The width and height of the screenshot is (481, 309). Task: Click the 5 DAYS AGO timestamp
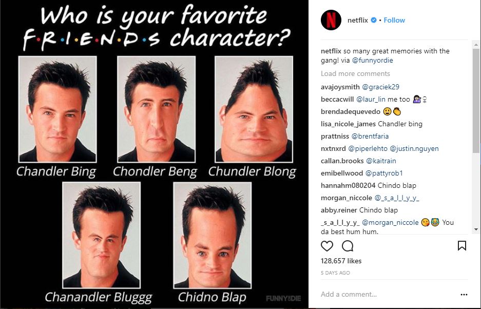tap(335, 273)
